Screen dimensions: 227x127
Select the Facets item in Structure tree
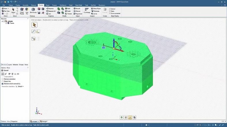(12, 23)
